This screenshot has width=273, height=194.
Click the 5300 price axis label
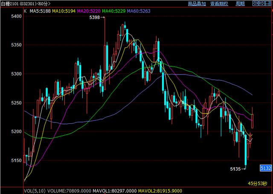tap(16, 74)
